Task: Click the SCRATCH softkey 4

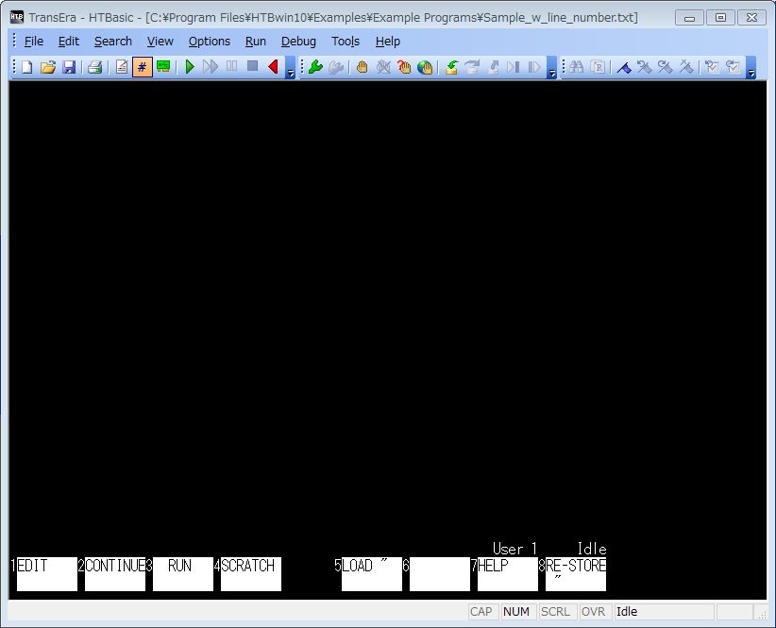Action: pos(251,574)
